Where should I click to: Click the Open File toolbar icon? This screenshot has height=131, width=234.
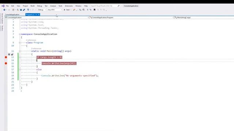tap(18, 10)
